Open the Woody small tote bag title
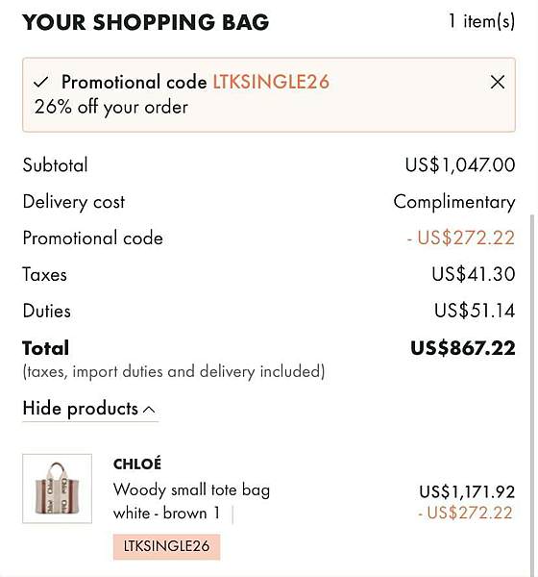This screenshot has width=538, height=577. (x=191, y=490)
